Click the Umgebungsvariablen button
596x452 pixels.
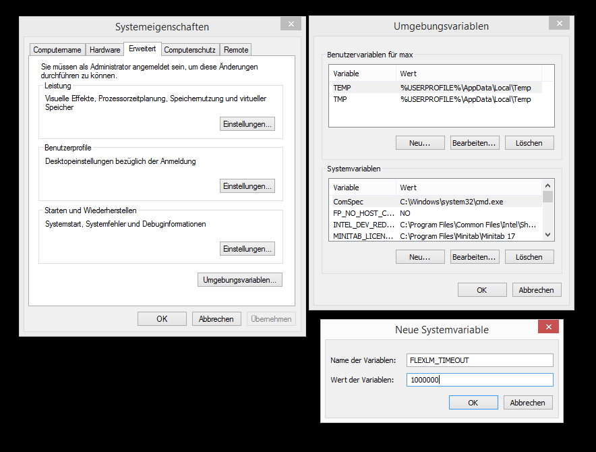[240, 280]
